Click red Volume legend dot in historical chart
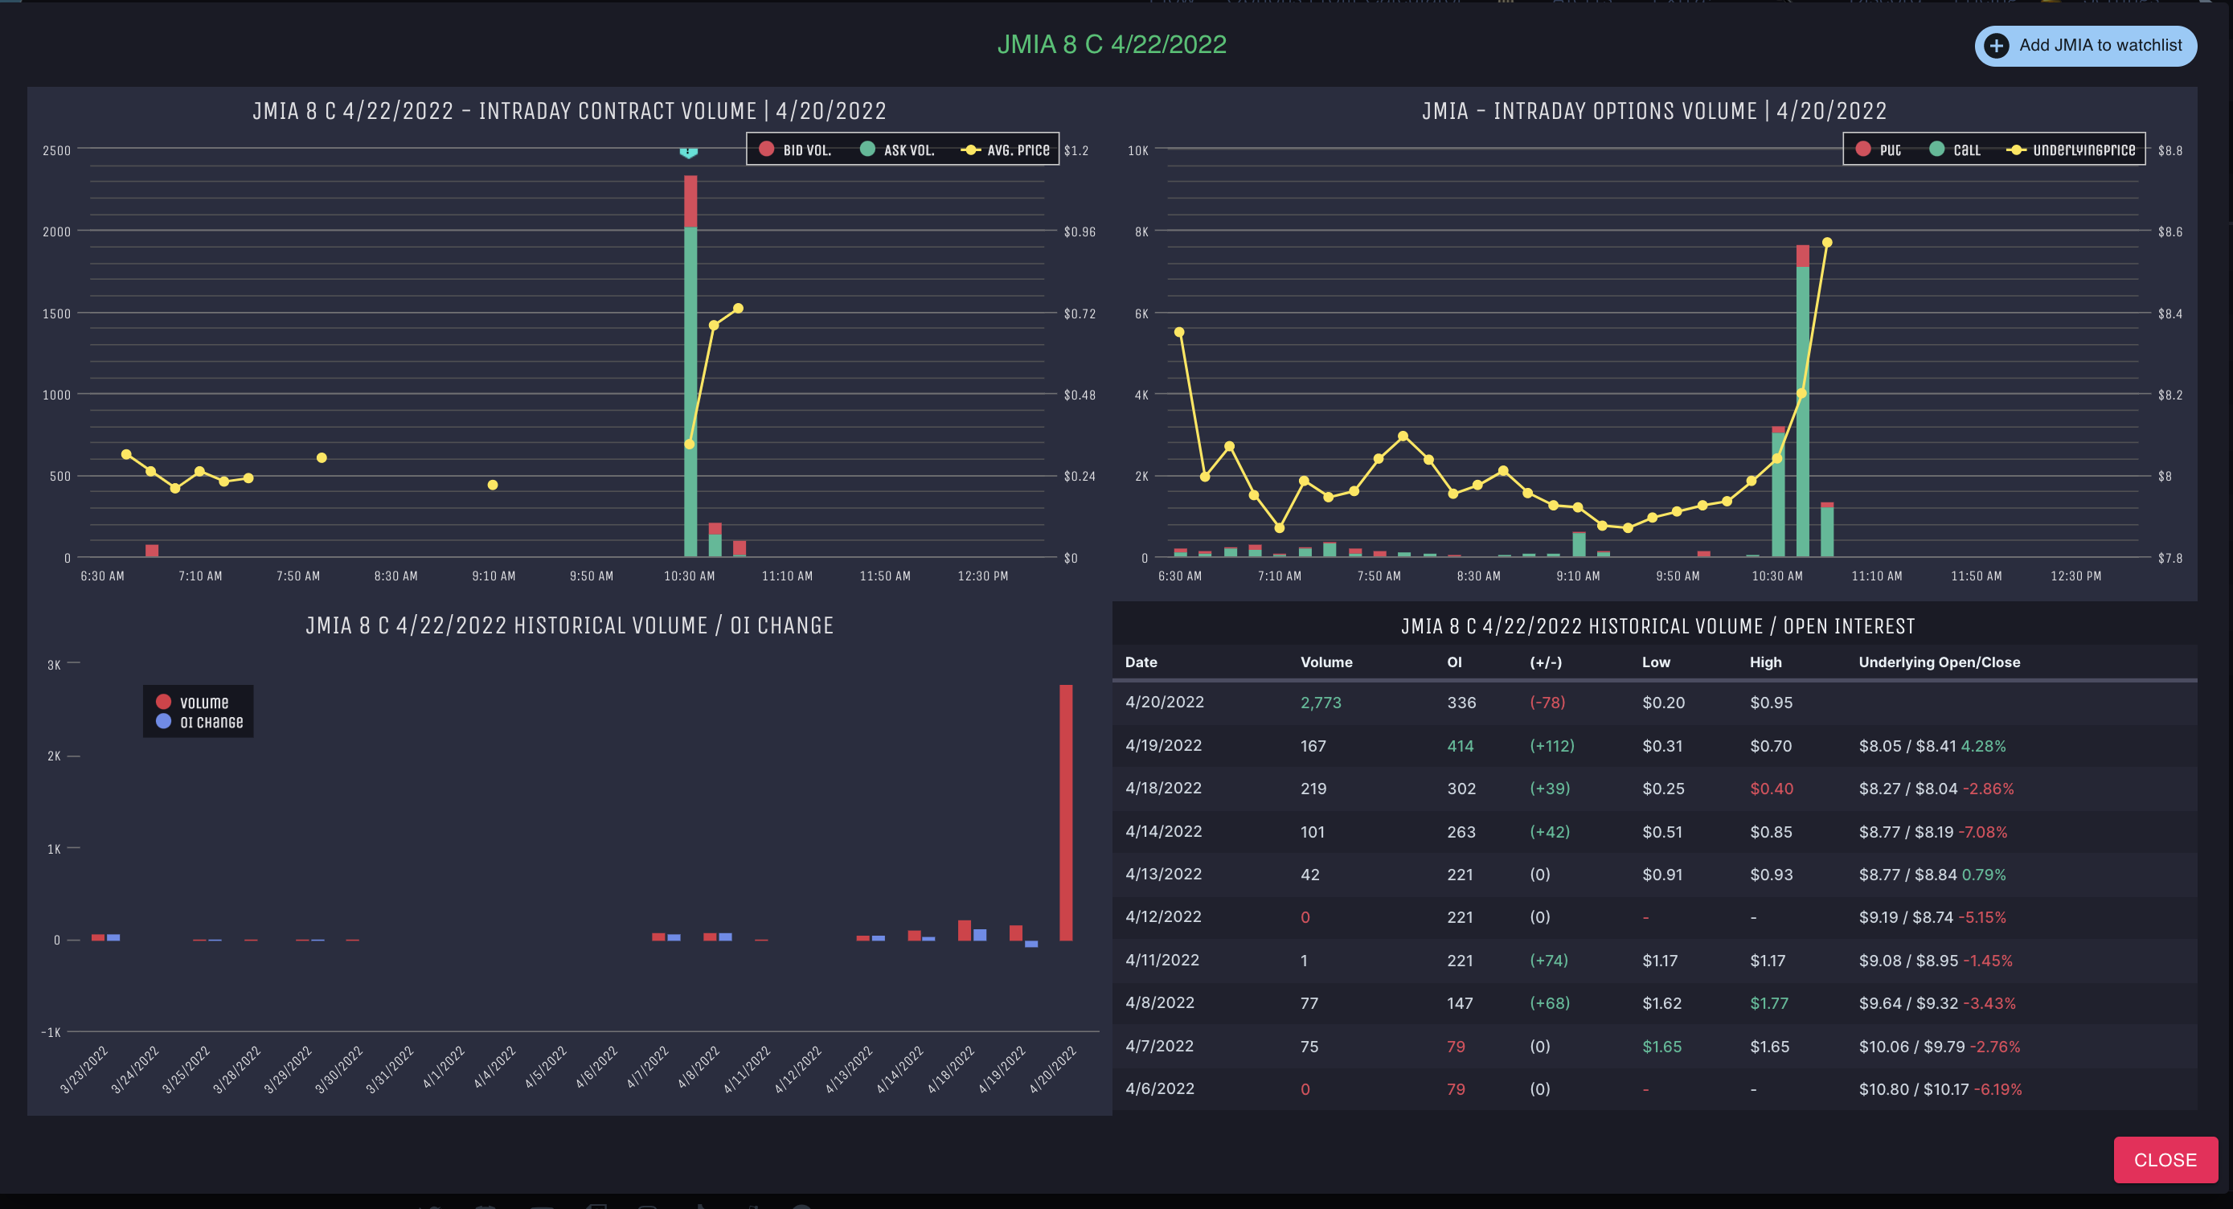The height and width of the screenshot is (1209, 2233). pyautogui.click(x=163, y=702)
